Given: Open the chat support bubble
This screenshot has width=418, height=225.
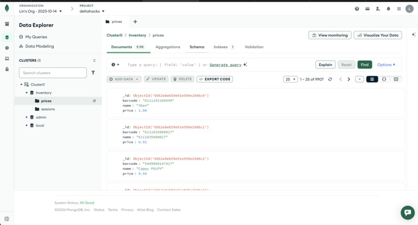Looking at the screenshot, I should click(408, 213).
